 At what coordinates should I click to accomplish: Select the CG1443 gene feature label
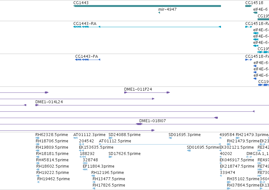tap(81, 3)
